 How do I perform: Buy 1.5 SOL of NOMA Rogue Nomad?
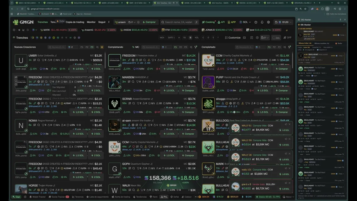78,134
